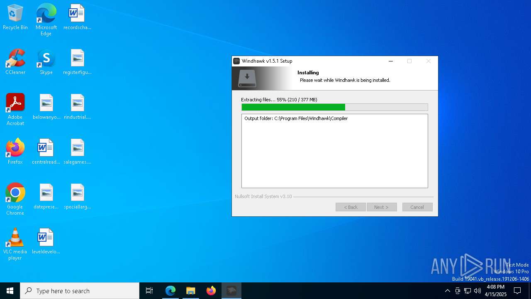Click the Installing header text
Viewport: 531px width, 299px height.
click(308, 73)
